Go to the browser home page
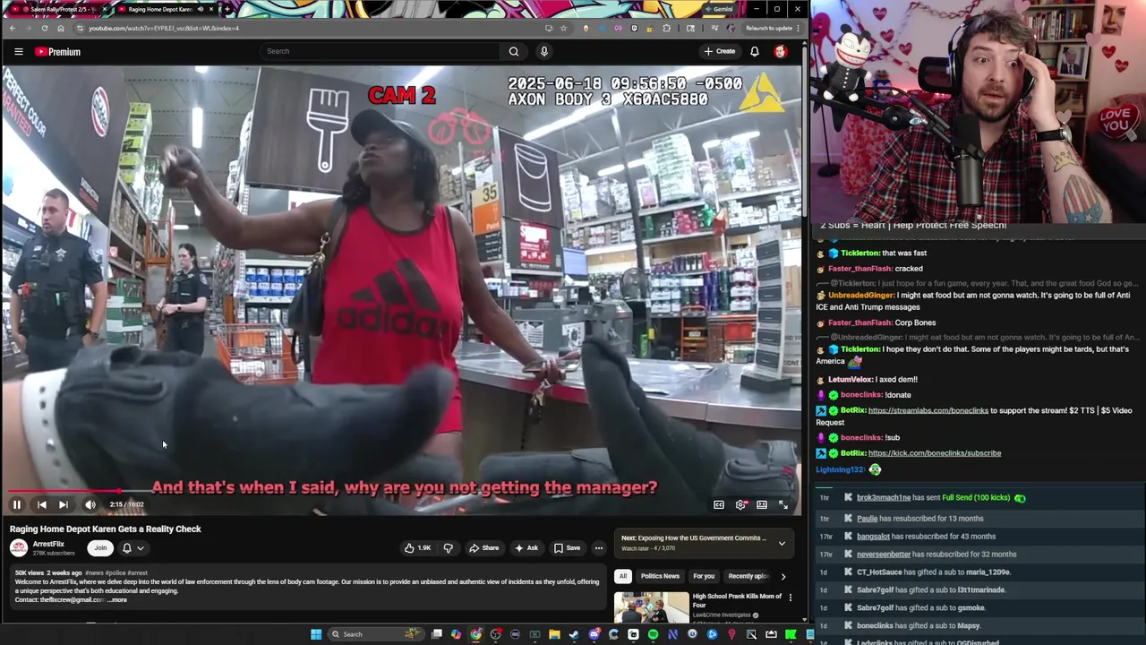This screenshot has height=645, width=1146. (x=61, y=28)
